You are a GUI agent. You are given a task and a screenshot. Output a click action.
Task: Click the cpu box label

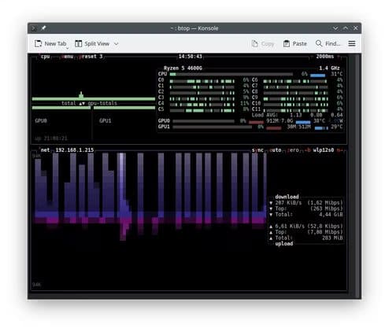click(x=45, y=57)
